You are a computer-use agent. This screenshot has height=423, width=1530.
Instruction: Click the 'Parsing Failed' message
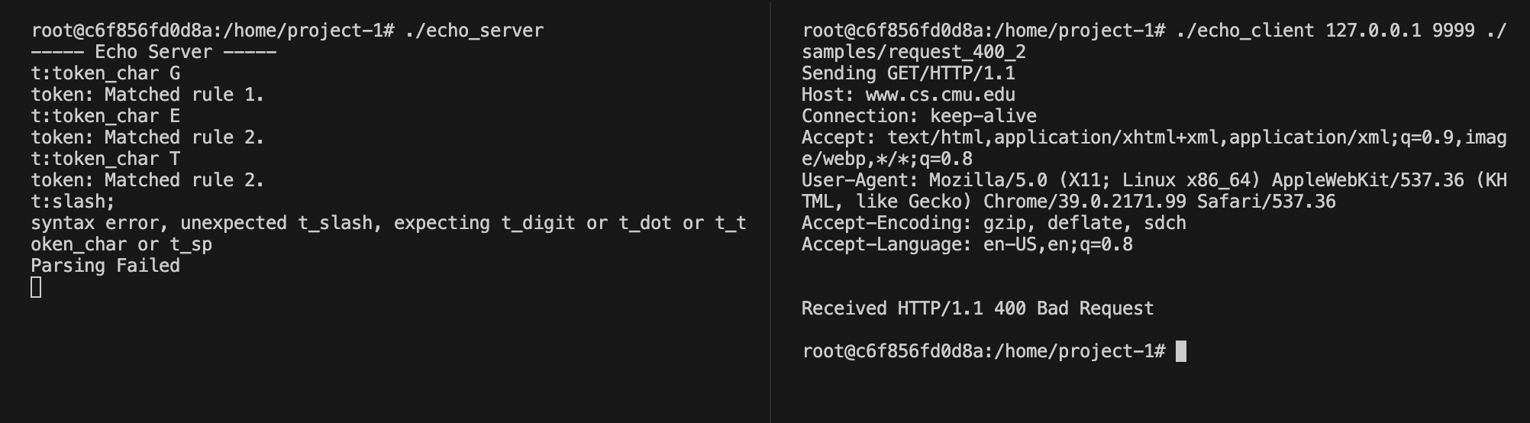pos(105,266)
